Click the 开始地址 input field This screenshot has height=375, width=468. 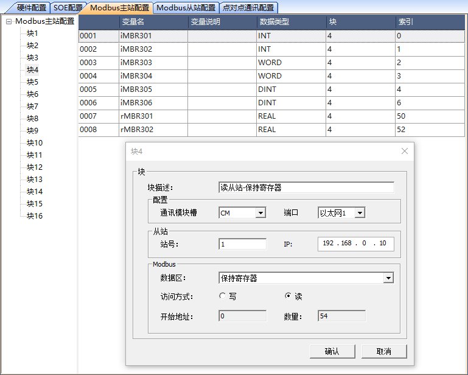(242, 316)
